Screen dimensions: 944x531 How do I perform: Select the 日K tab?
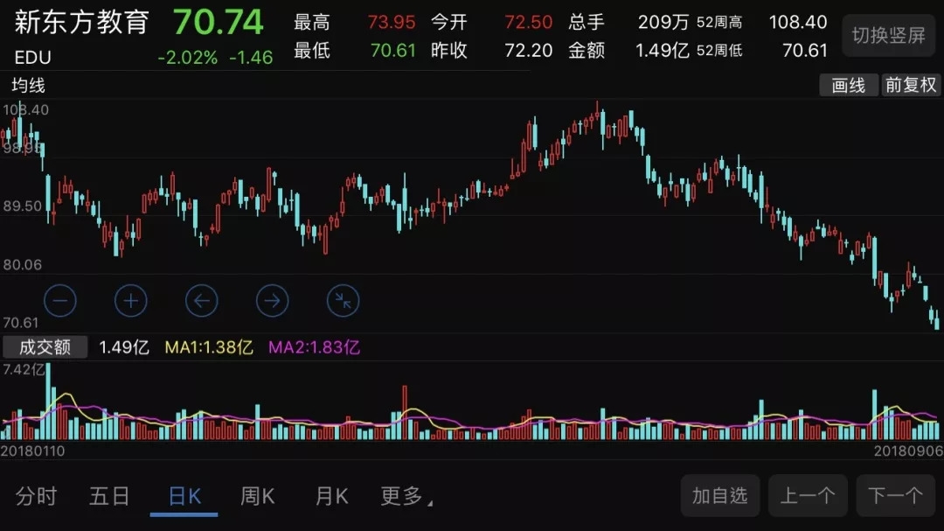(x=184, y=496)
